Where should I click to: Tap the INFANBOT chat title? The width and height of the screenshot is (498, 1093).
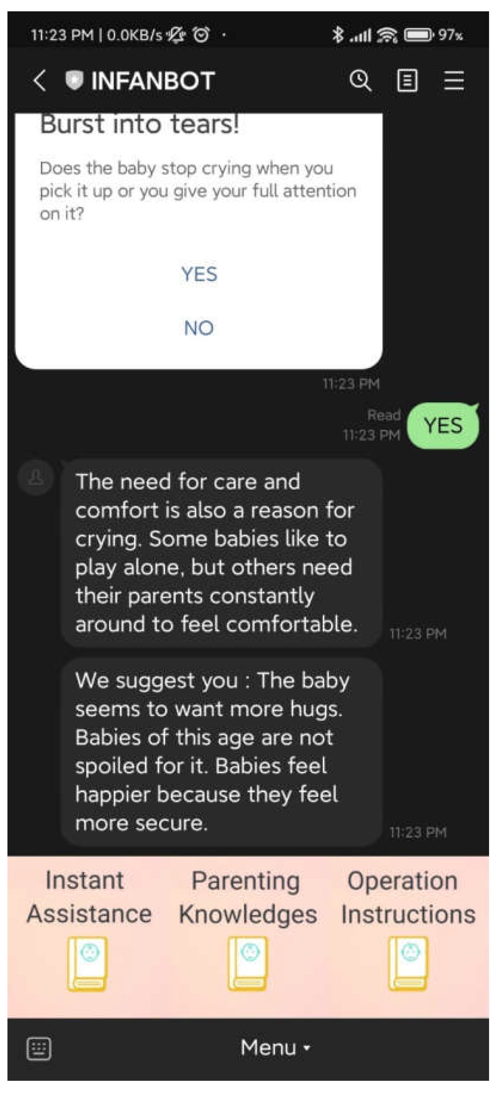[153, 81]
